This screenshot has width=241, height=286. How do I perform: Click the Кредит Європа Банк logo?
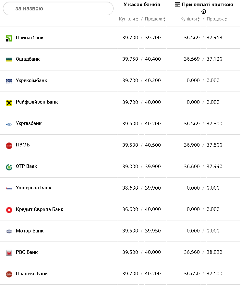9,210
